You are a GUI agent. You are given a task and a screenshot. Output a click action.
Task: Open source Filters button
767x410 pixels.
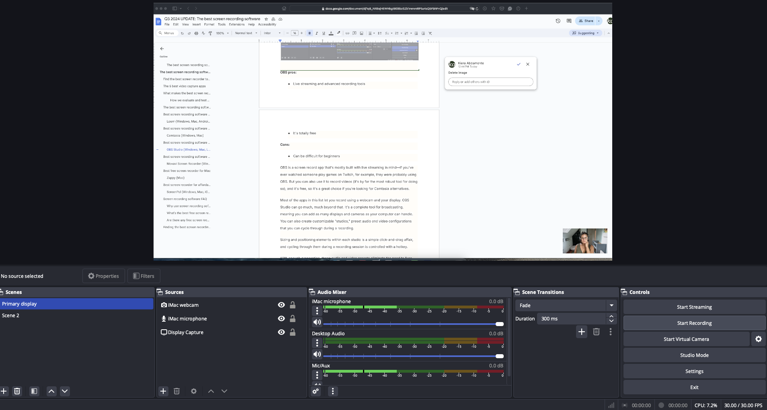pyautogui.click(x=144, y=276)
